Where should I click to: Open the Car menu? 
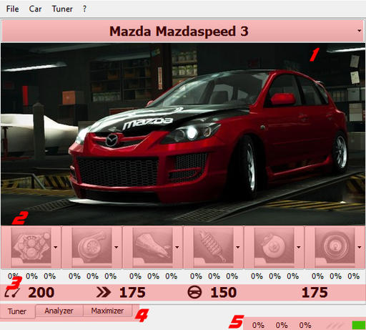[x=35, y=9]
